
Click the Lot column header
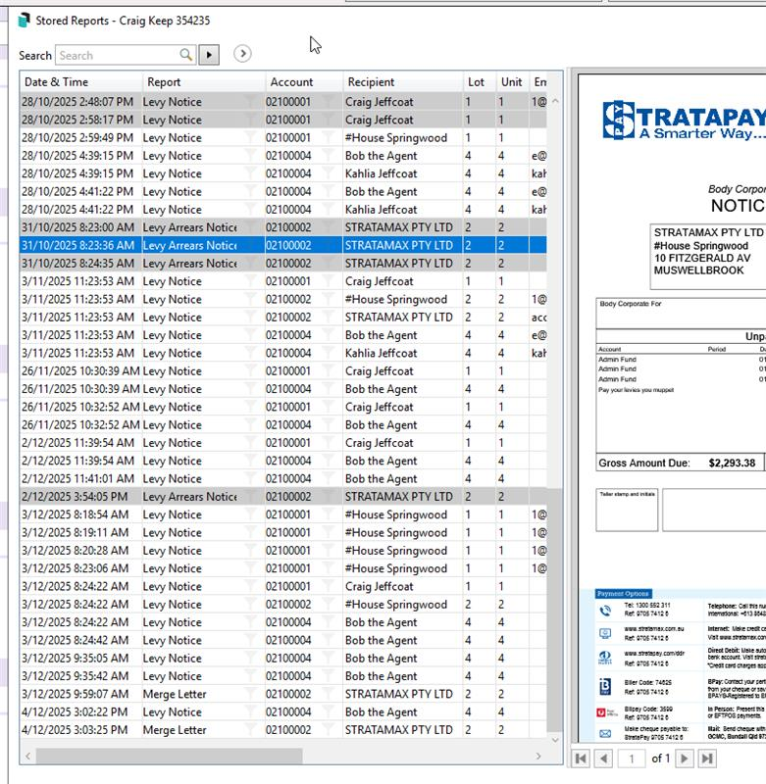(x=479, y=82)
